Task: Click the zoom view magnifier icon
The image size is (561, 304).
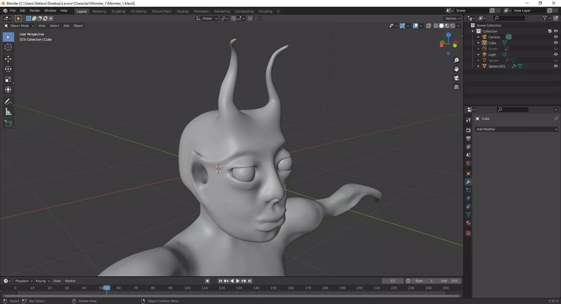Action: 456,60
